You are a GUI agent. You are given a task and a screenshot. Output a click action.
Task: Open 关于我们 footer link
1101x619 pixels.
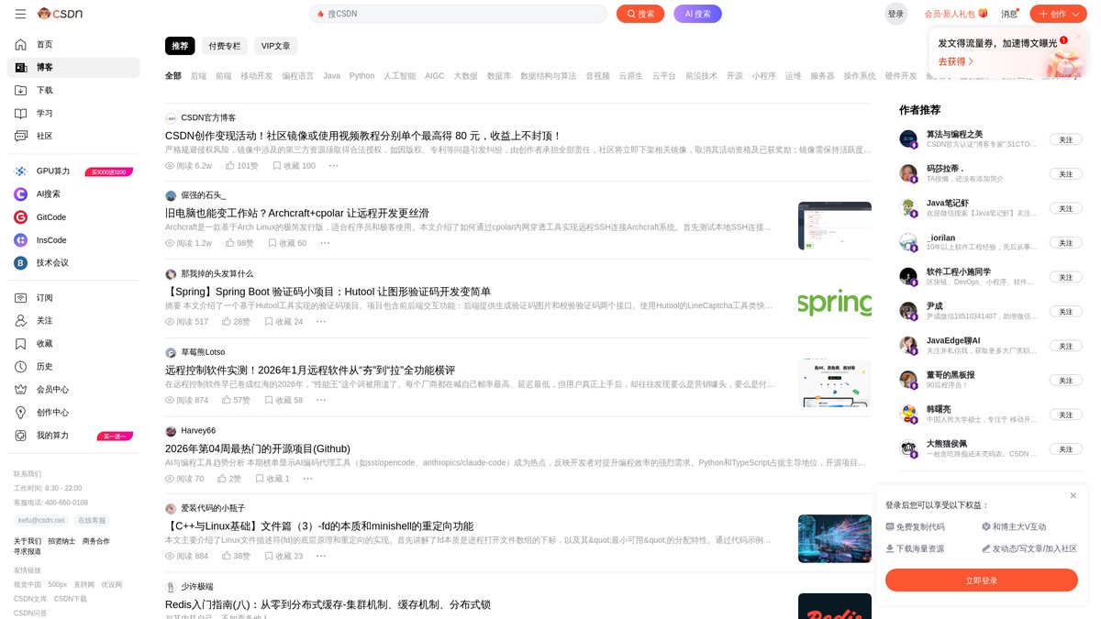(28, 541)
